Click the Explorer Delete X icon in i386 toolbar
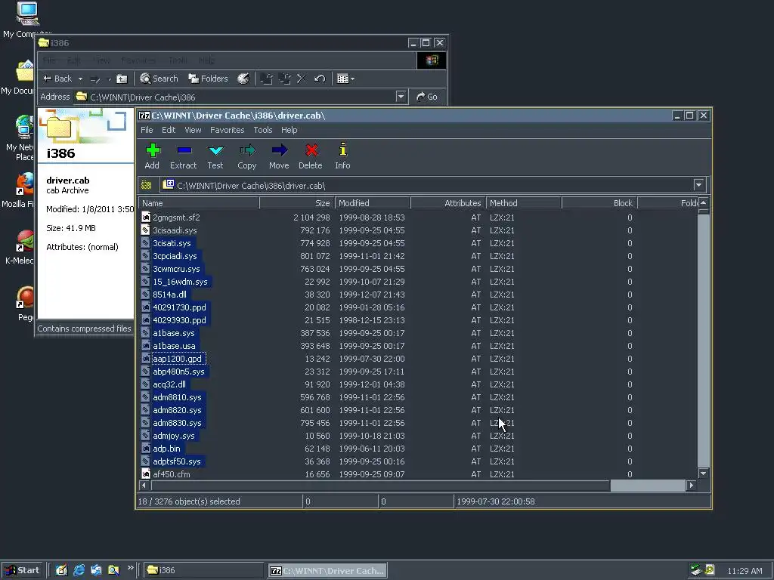The width and height of the screenshot is (774, 580). click(x=302, y=79)
